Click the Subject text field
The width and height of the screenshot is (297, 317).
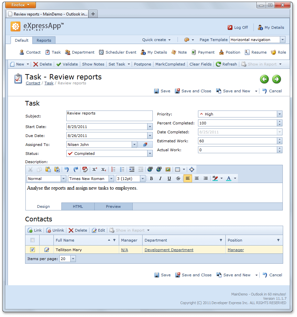110,116
